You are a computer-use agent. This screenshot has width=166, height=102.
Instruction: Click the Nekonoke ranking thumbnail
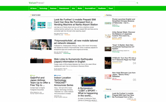click(x=108, y=23)
